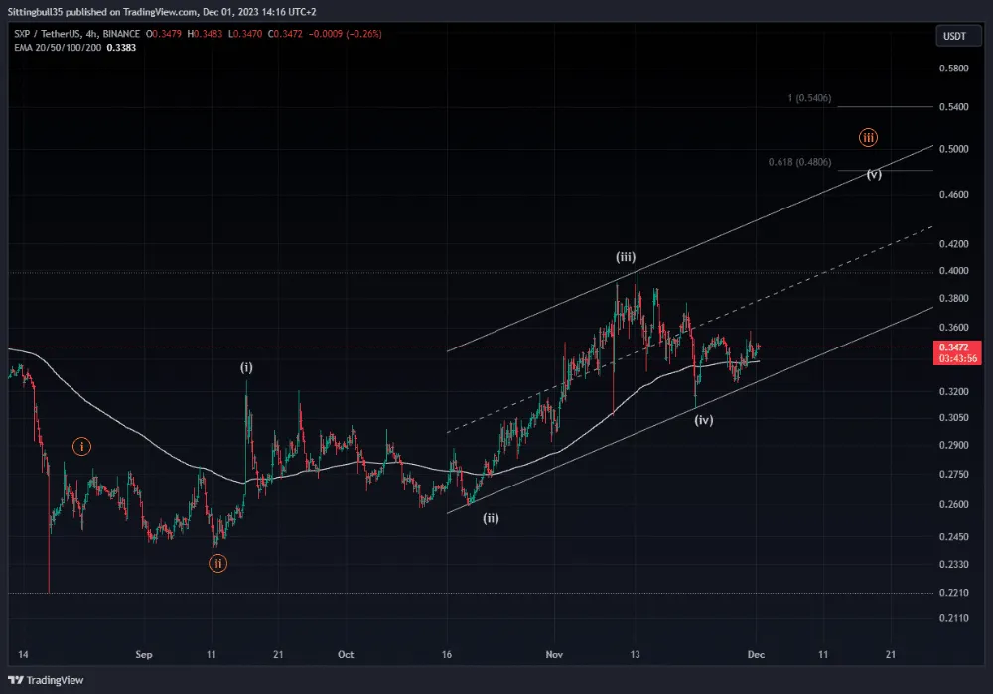Viewport: 993px width, 694px height.
Task: Select the current price tag 0.3472
Action: (953, 347)
